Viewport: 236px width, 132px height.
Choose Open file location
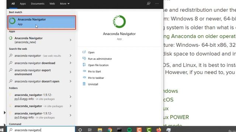[x=98, y=65]
